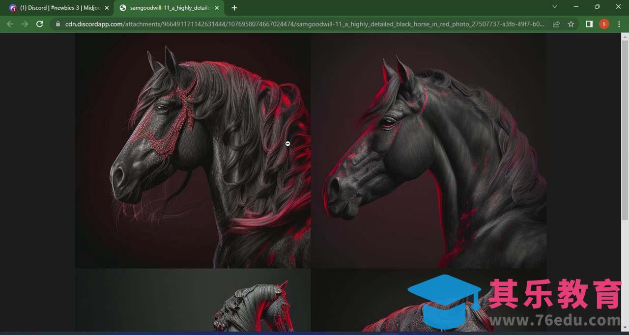The height and width of the screenshot is (335, 629).
Task: Toggle the browser side panel
Action: 589,24
